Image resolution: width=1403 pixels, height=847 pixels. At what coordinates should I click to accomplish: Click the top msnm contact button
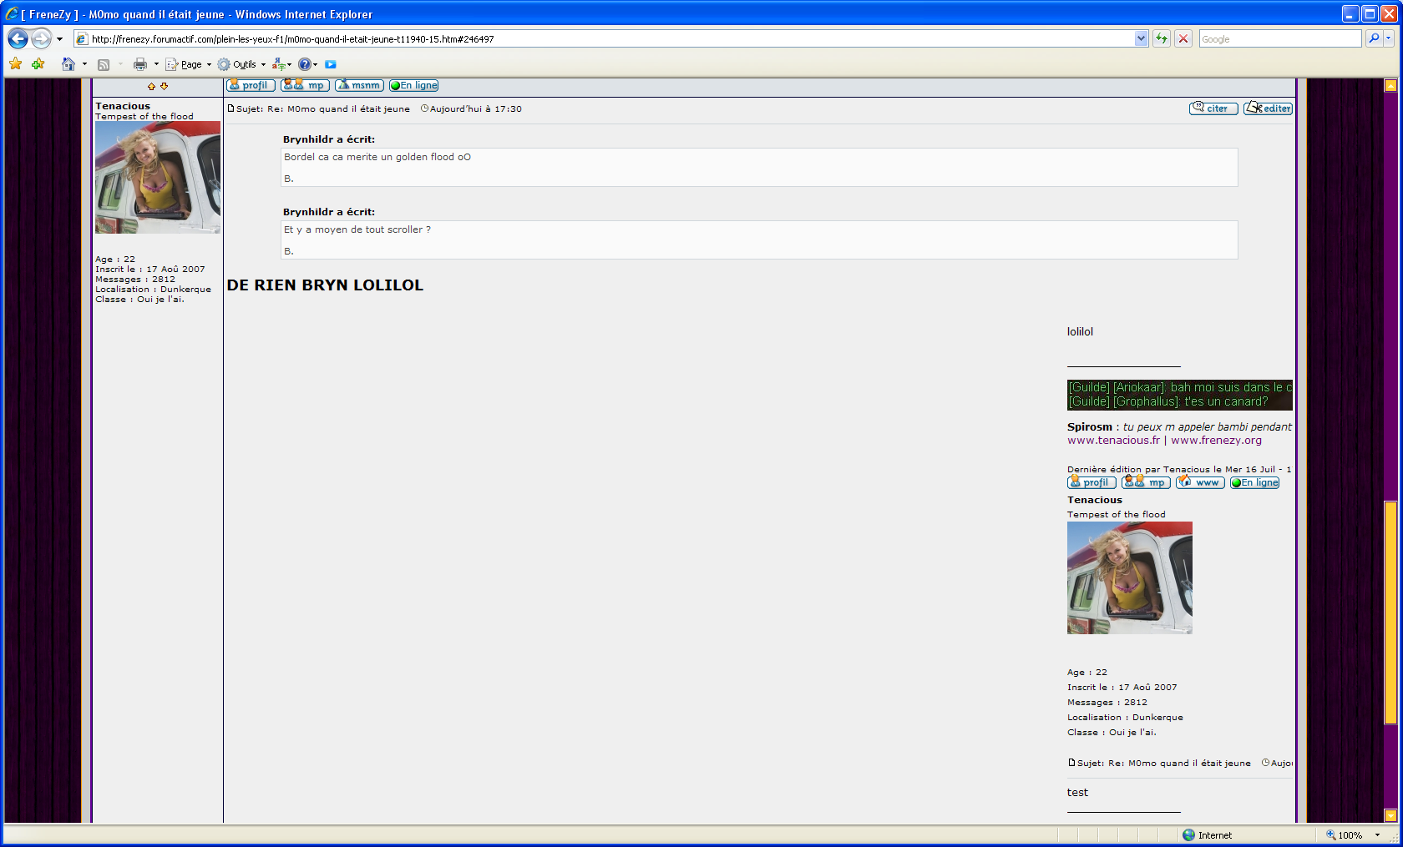(x=359, y=85)
